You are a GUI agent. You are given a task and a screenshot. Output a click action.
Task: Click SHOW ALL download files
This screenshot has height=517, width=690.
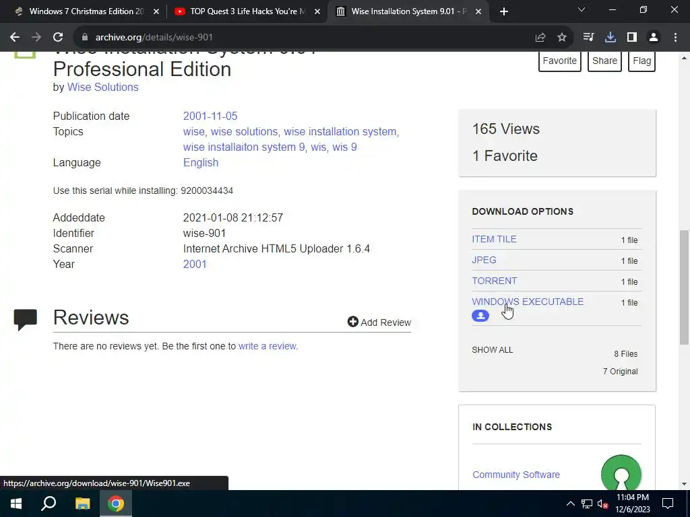click(493, 350)
